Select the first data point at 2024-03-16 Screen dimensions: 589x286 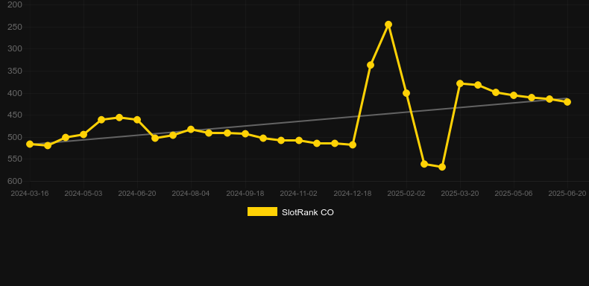click(30, 144)
